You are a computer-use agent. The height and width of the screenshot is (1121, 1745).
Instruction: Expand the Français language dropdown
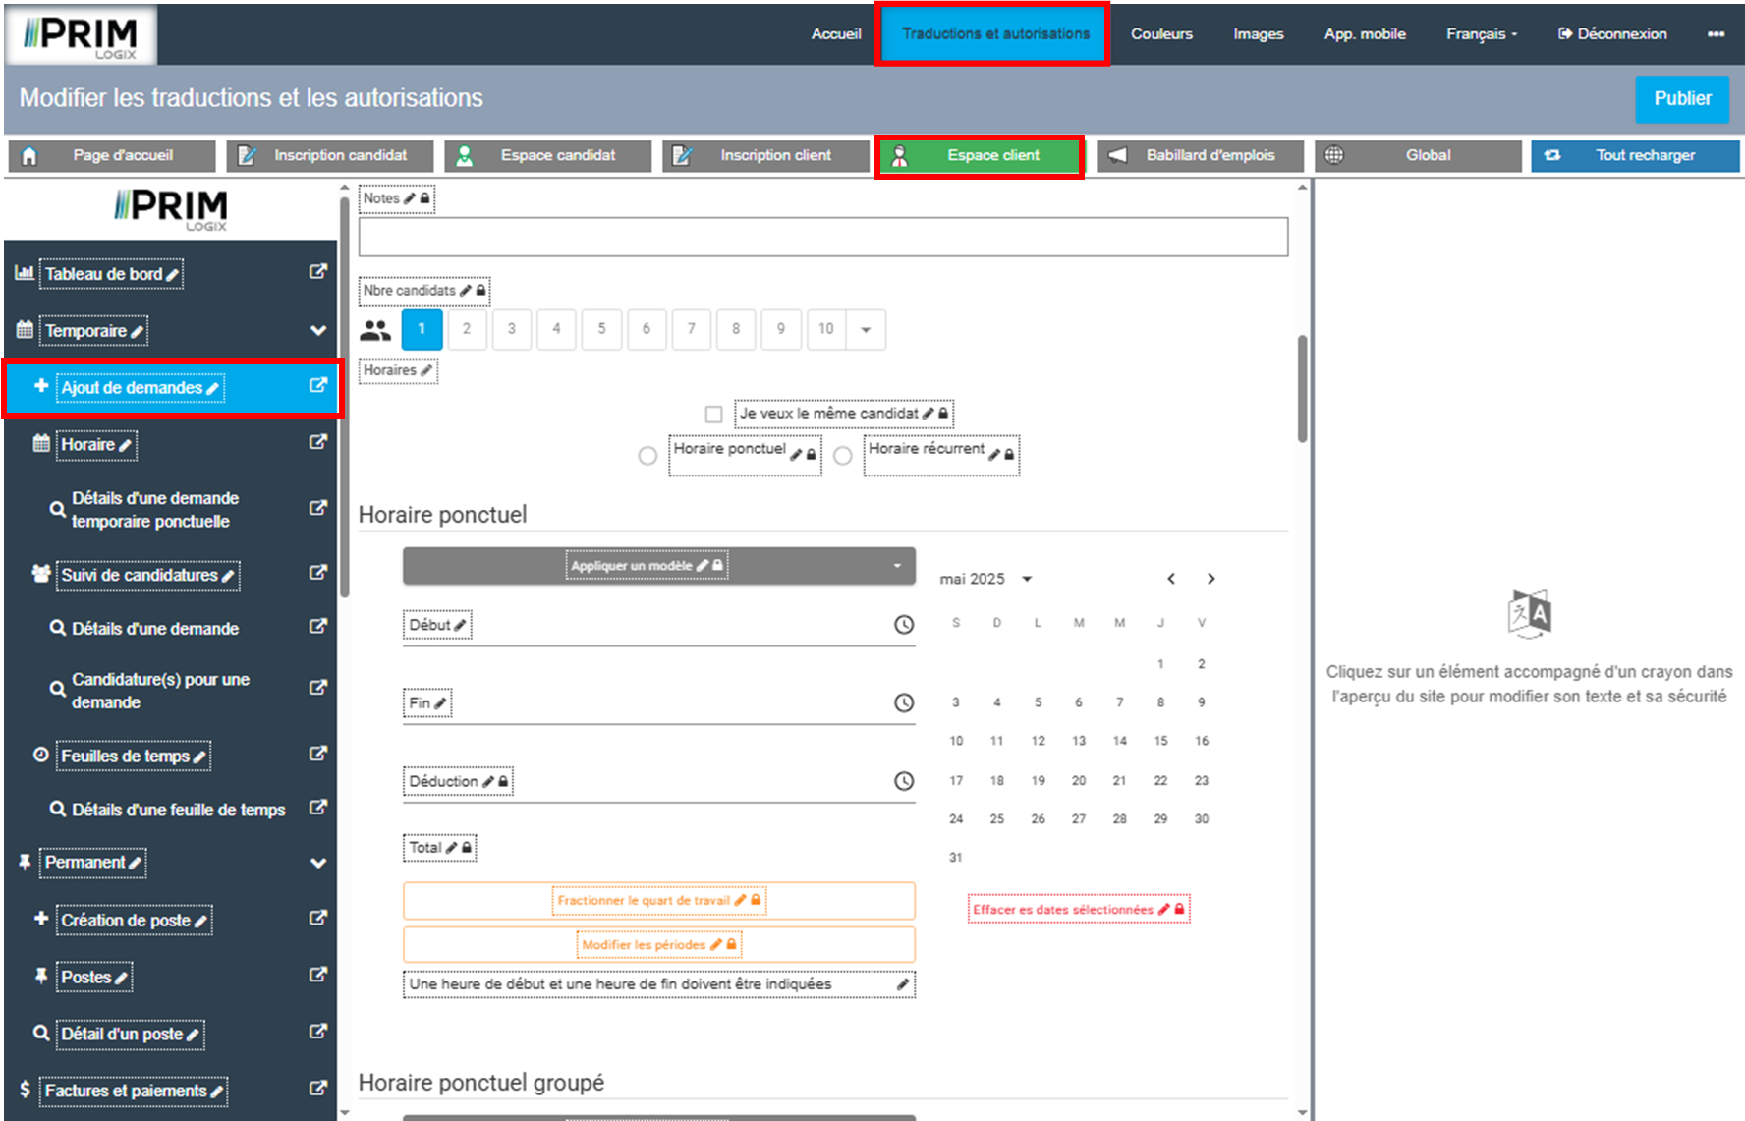coord(1481,34)
